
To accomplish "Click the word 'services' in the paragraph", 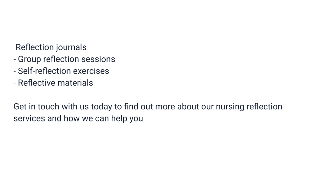I will (29, 118).
